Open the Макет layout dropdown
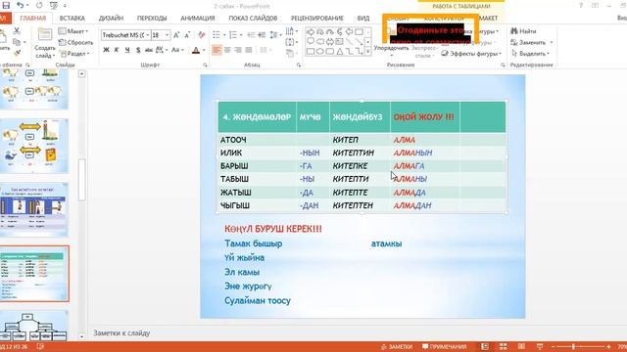Image resolution: width=627 pixels, height=352 pixels. [73, 30]
